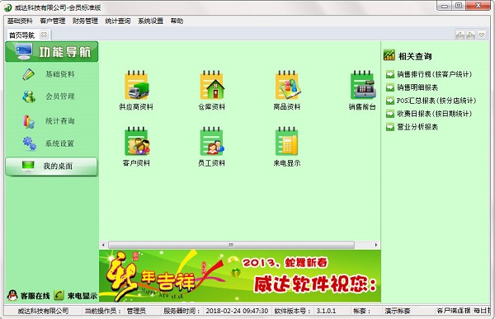This screenshot has height=319, width=495.
Task: Click the 功能导航 monitor header icon
Action: pos(24,51)
